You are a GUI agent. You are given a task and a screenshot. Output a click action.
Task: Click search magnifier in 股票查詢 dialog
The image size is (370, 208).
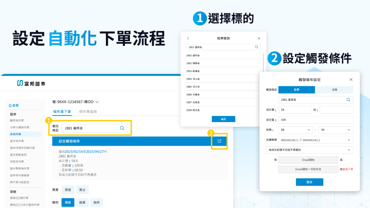(257, 47)
